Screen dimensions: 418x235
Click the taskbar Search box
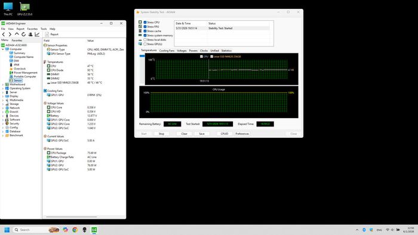pyautogui.click(x=36, y=230)
